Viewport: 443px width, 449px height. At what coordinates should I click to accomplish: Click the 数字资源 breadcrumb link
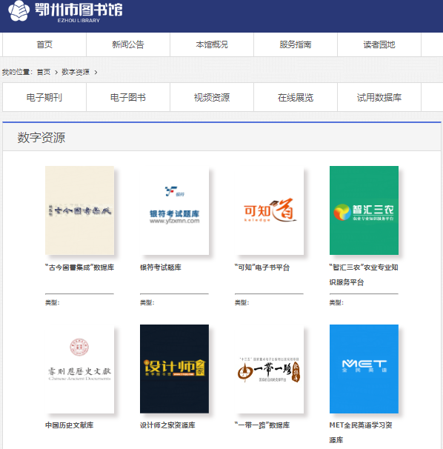pyautogui.click(x=76, y=72)
